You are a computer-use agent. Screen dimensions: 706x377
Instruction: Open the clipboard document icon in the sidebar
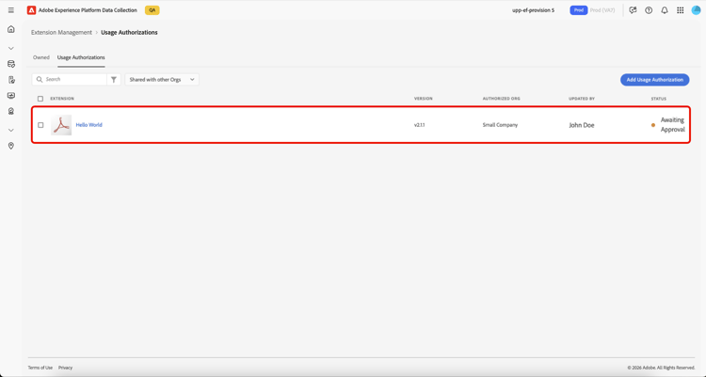(x=10, y=80)
